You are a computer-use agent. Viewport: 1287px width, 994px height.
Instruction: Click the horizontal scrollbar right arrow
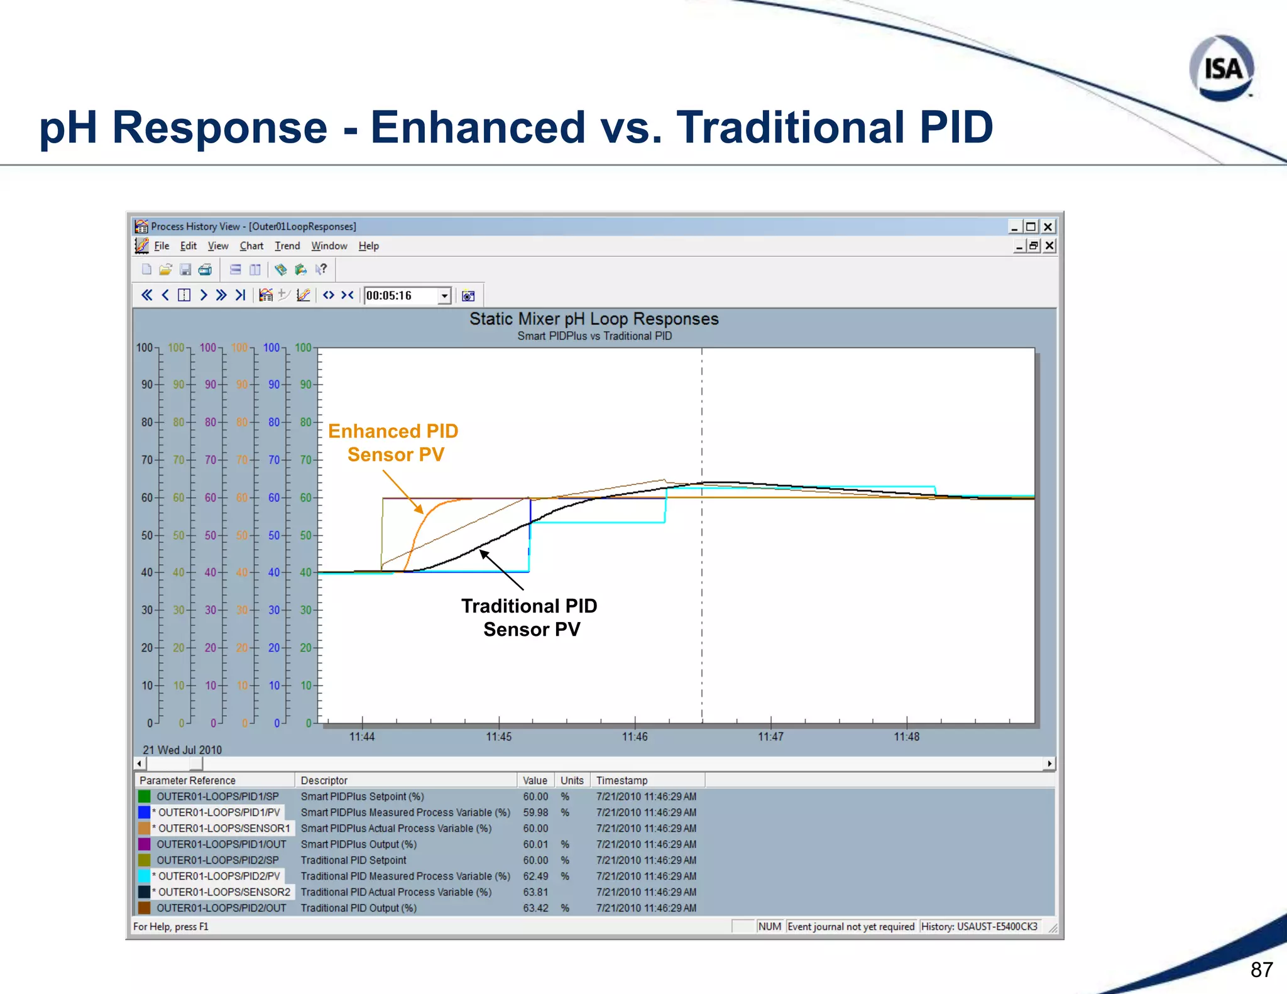coord(1049,764)
